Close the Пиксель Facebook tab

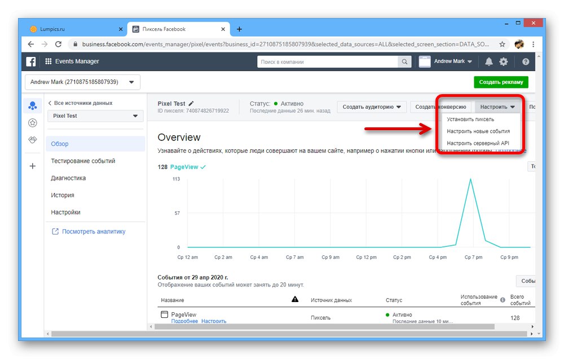223,29
